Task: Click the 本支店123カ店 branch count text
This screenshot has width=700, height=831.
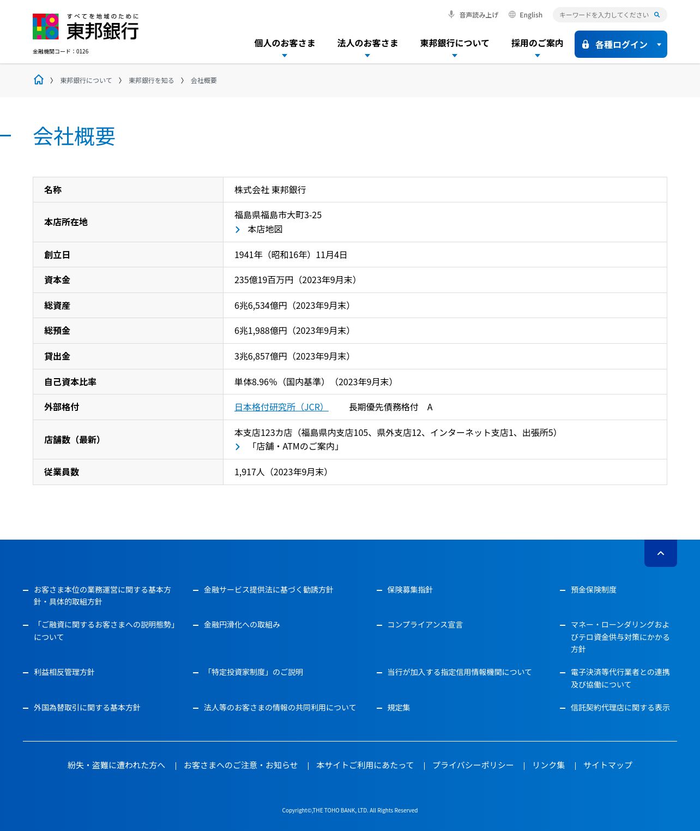Action: (398, 433)
